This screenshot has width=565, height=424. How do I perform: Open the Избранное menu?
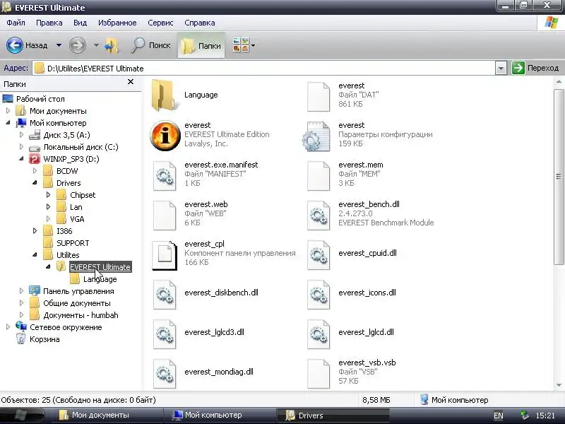pos(117,23)
